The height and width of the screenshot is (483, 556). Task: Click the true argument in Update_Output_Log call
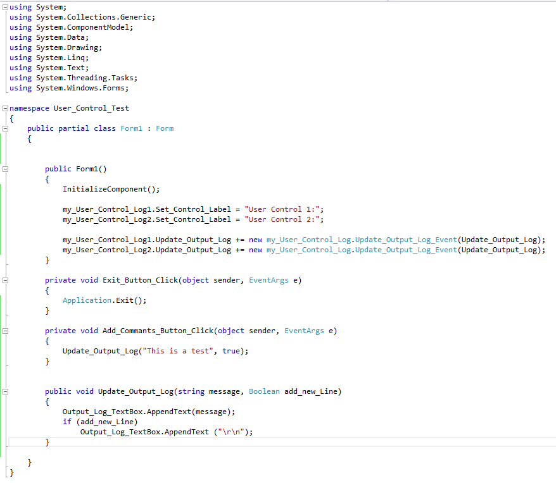[231, 351]
